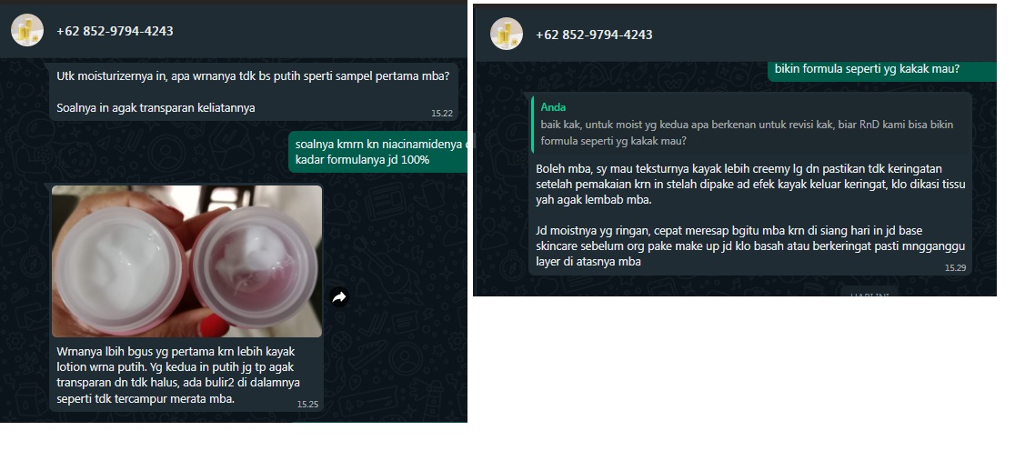The width and height of the screenshot is (1015, 451).
Task: Select the message starting 'Utk moisturizernya in'
Action: point(253,91)
